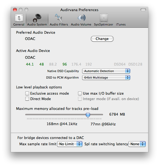Click the 77mn @96kHz label
This screenshot has width=159, height=167.
click(x=103, y=124)
